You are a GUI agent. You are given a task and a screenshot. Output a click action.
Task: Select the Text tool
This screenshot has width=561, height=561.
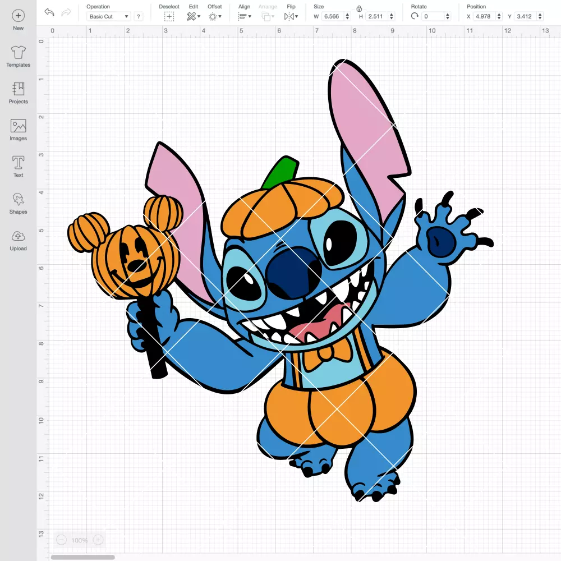click(18, 167)
